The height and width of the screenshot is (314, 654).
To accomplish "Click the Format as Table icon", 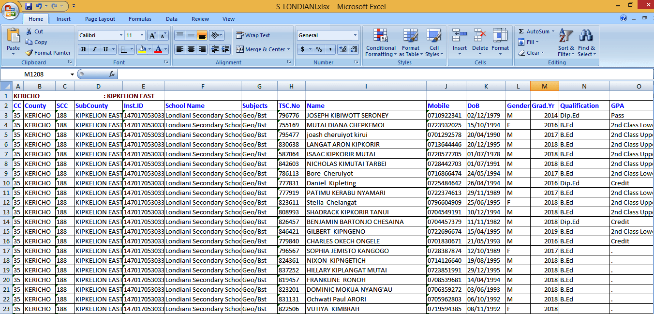I will [410, 36].
